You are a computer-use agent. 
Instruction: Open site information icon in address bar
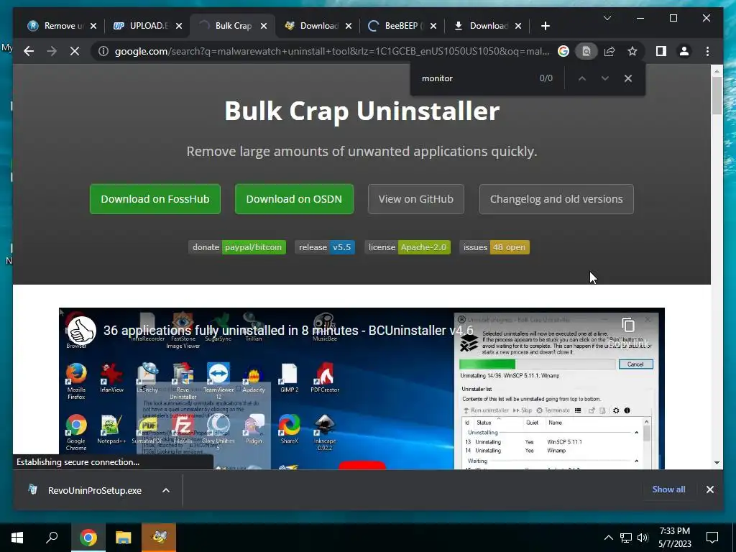(x=103, y=51)
